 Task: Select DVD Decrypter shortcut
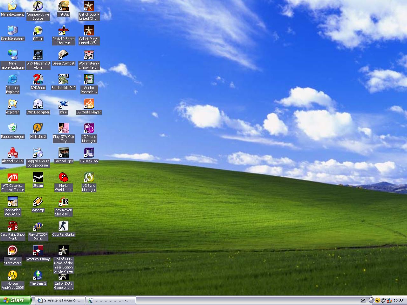38,104
